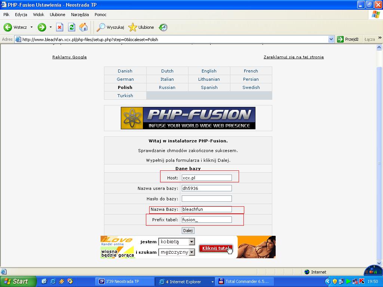Image resolution: width=383 pixels, height=287 pixels.
Task: Open the jestem kobietą dropdown
Action: pyautogui.click(x=192, y=242)
